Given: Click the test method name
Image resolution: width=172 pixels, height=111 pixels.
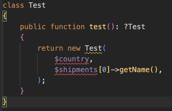Looking at the screenshot, I should [x=98, y=27].
